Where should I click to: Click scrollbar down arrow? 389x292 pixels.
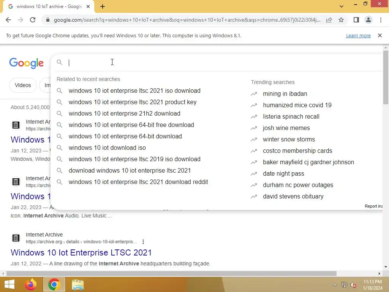click(x=386, y=267)
